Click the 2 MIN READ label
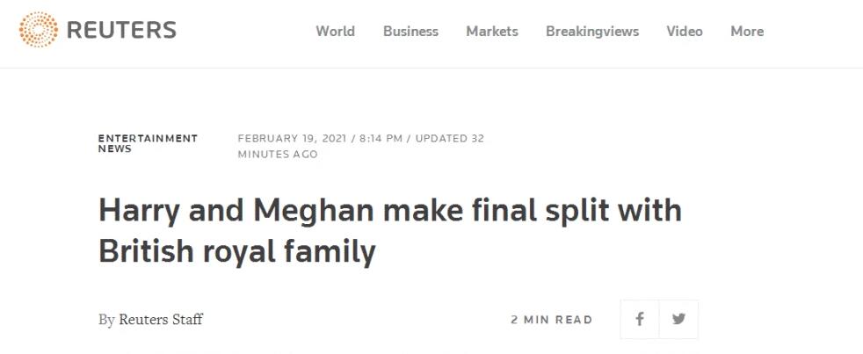The width and height of the screenshot is (863, 354). [552, 320]
